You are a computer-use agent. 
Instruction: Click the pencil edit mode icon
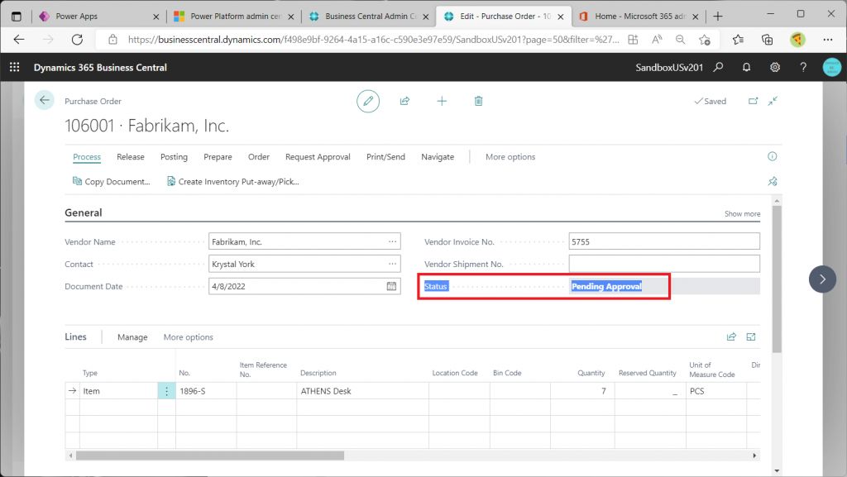coord(368,101)
